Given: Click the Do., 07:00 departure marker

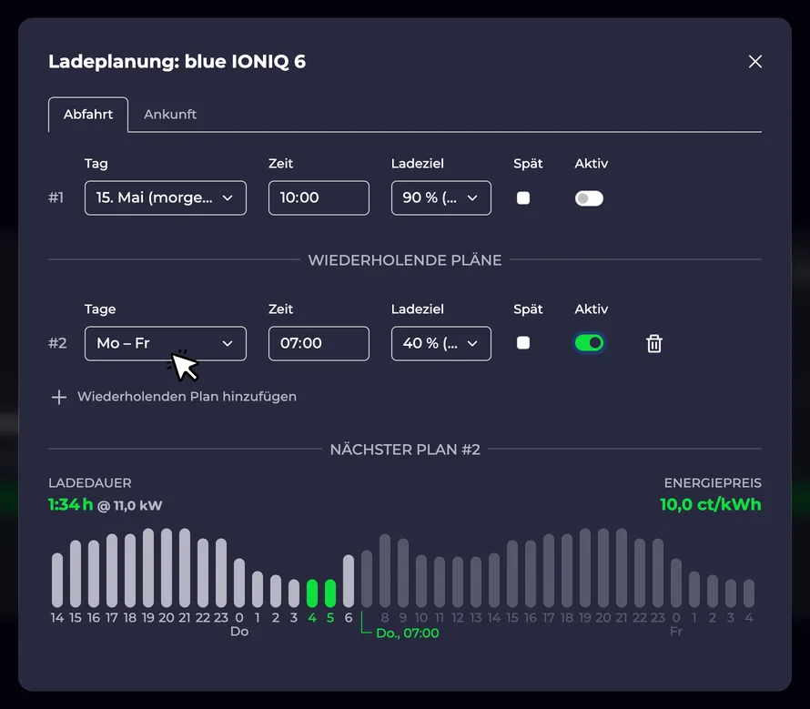Looking at the screenshot, I should [407, 633].
